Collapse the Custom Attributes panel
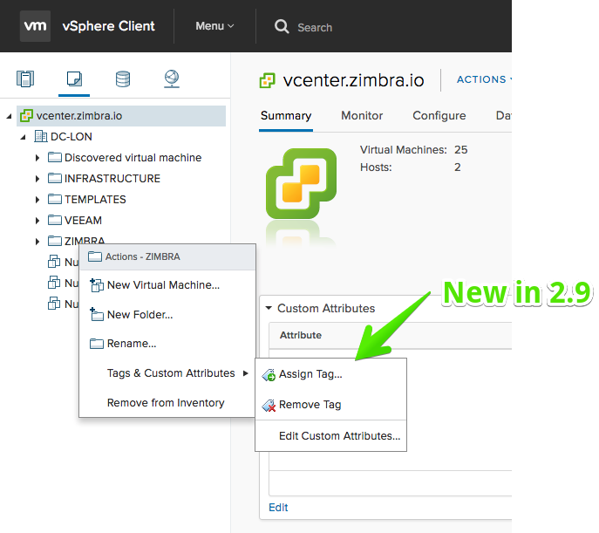This screenshot has width=599, height=533. coord(269,308)
